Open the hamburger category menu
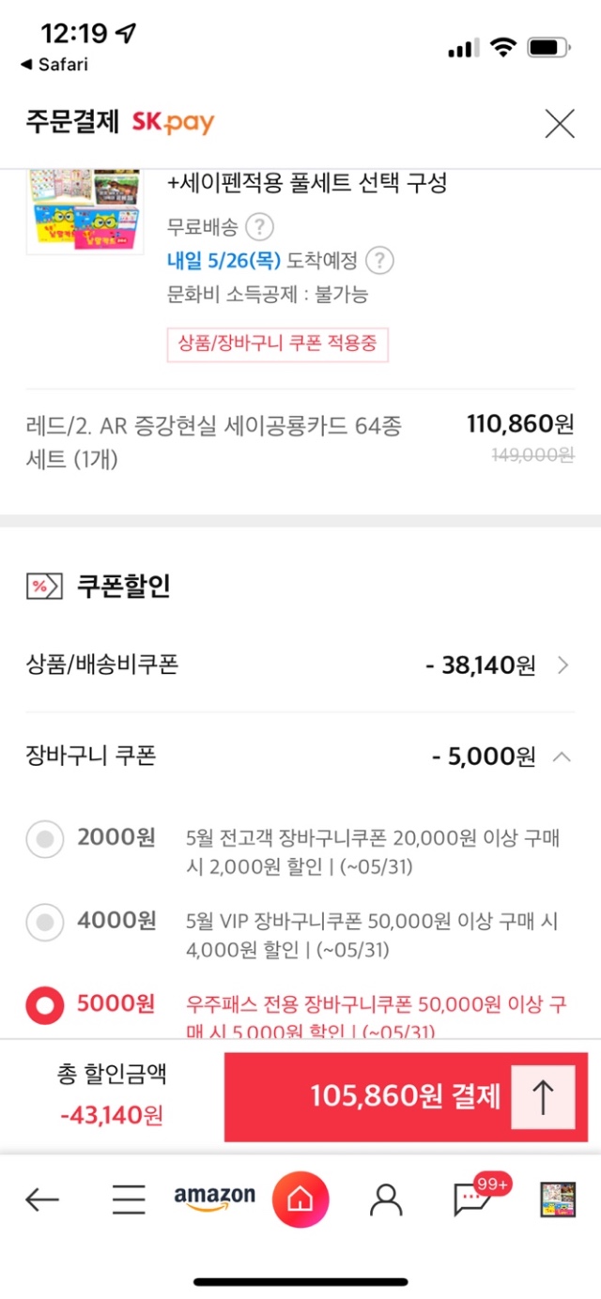The width and height of the screenshot is (601, 1299). tap(129, 1199)
